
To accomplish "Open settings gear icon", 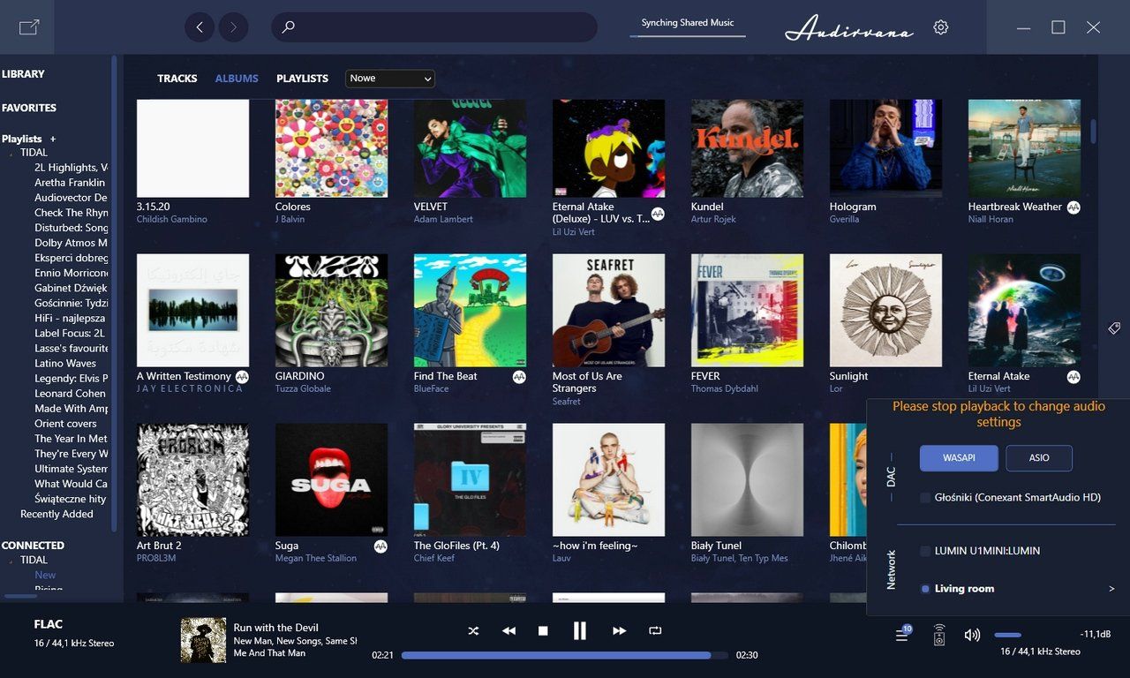I will [x=941, y=27].
